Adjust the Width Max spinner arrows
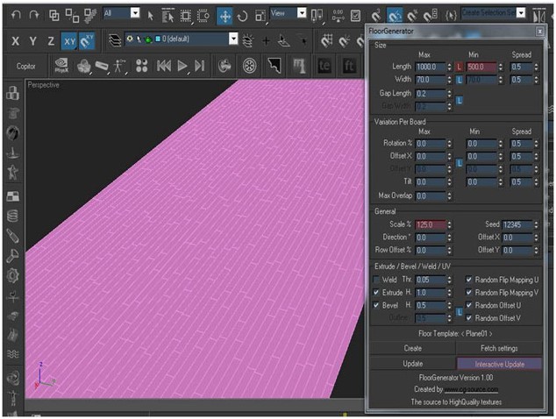556x419 pixels. [450, 80]
